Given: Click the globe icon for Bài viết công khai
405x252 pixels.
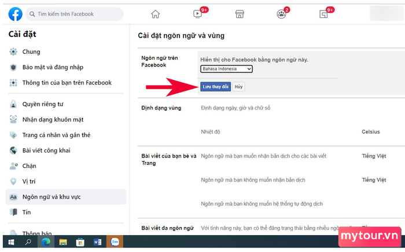Looking at the screenshot, I should [x=13, y=150].
